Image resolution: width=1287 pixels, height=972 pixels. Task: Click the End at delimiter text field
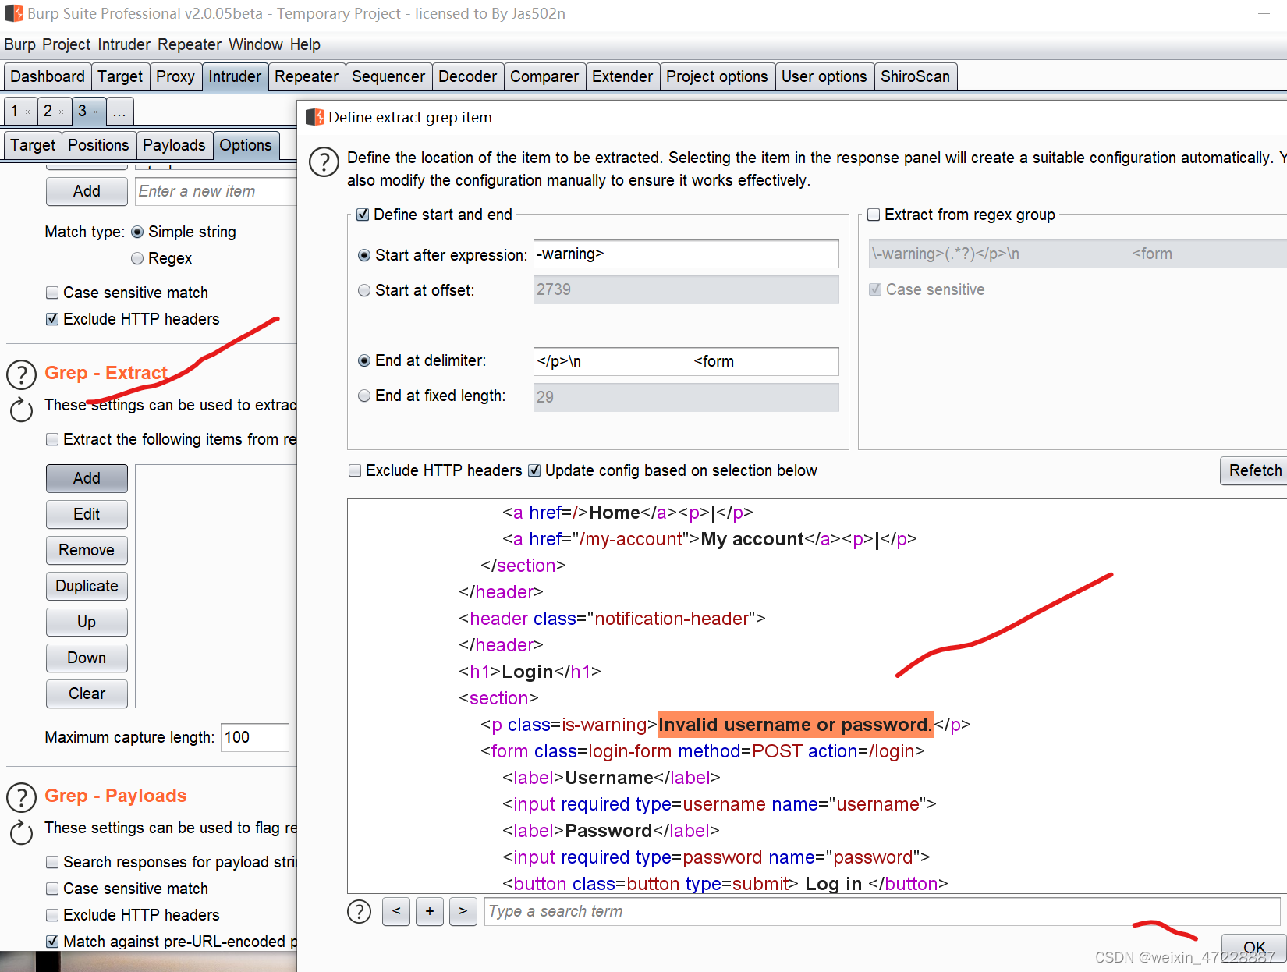(686, 361)
